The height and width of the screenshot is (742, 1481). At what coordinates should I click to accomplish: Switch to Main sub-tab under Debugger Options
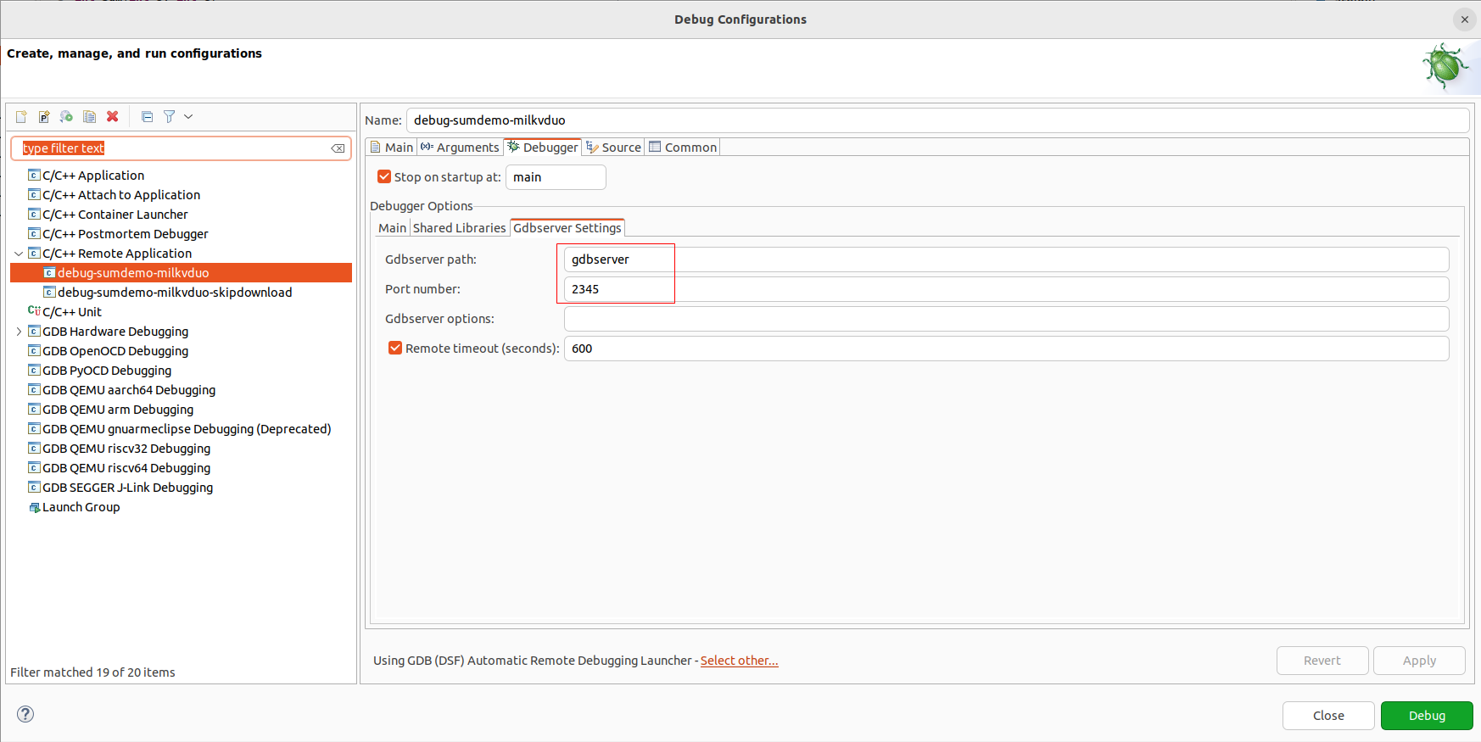click(392, 228)
